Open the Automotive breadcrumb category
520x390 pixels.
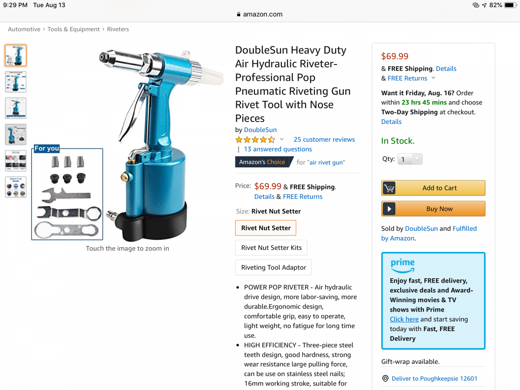tap(24, 29)
